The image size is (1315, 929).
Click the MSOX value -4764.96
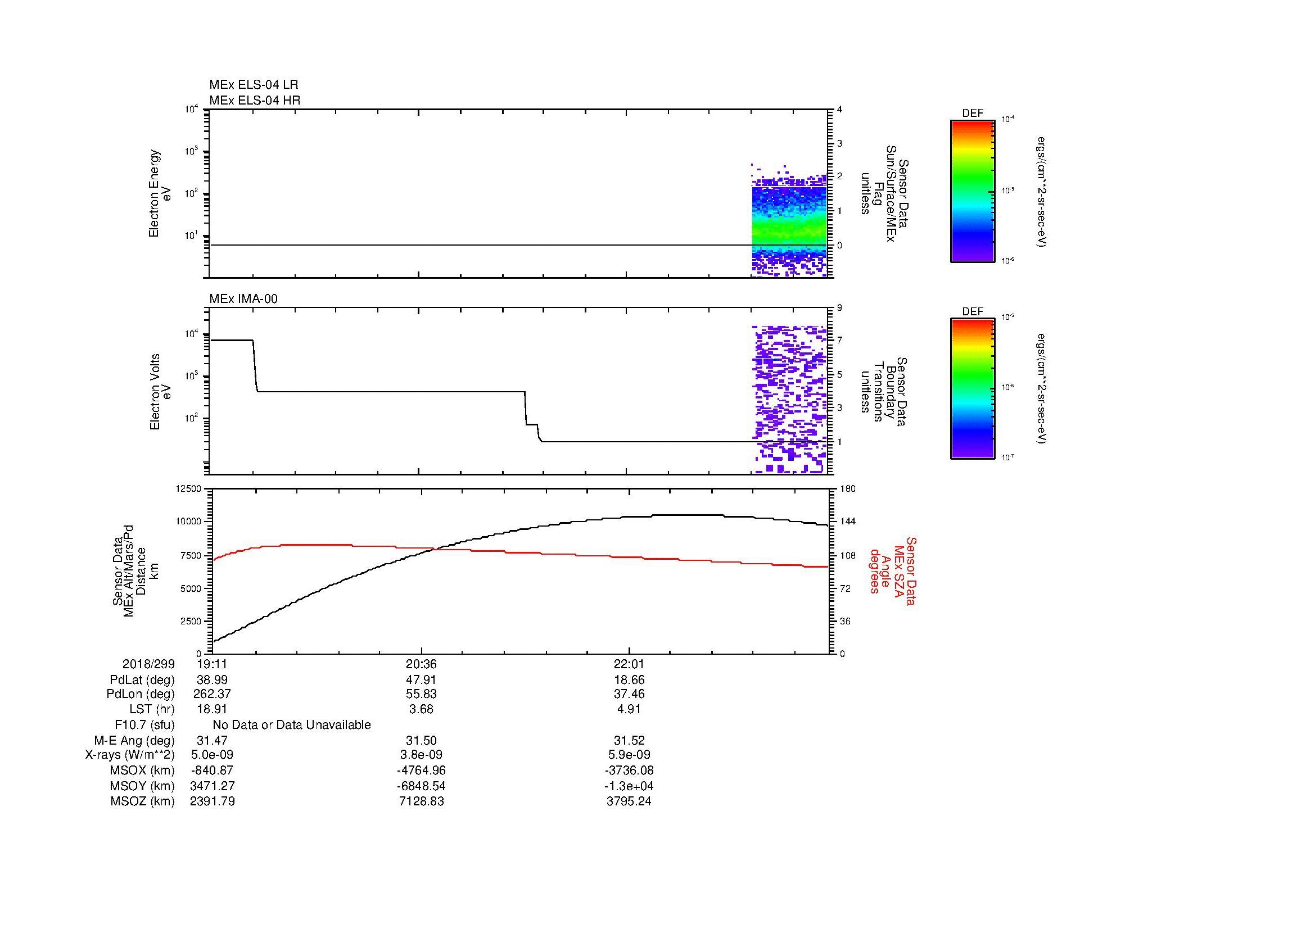pos(421,771)
